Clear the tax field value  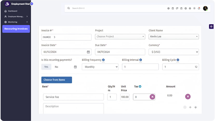[152, 97]
